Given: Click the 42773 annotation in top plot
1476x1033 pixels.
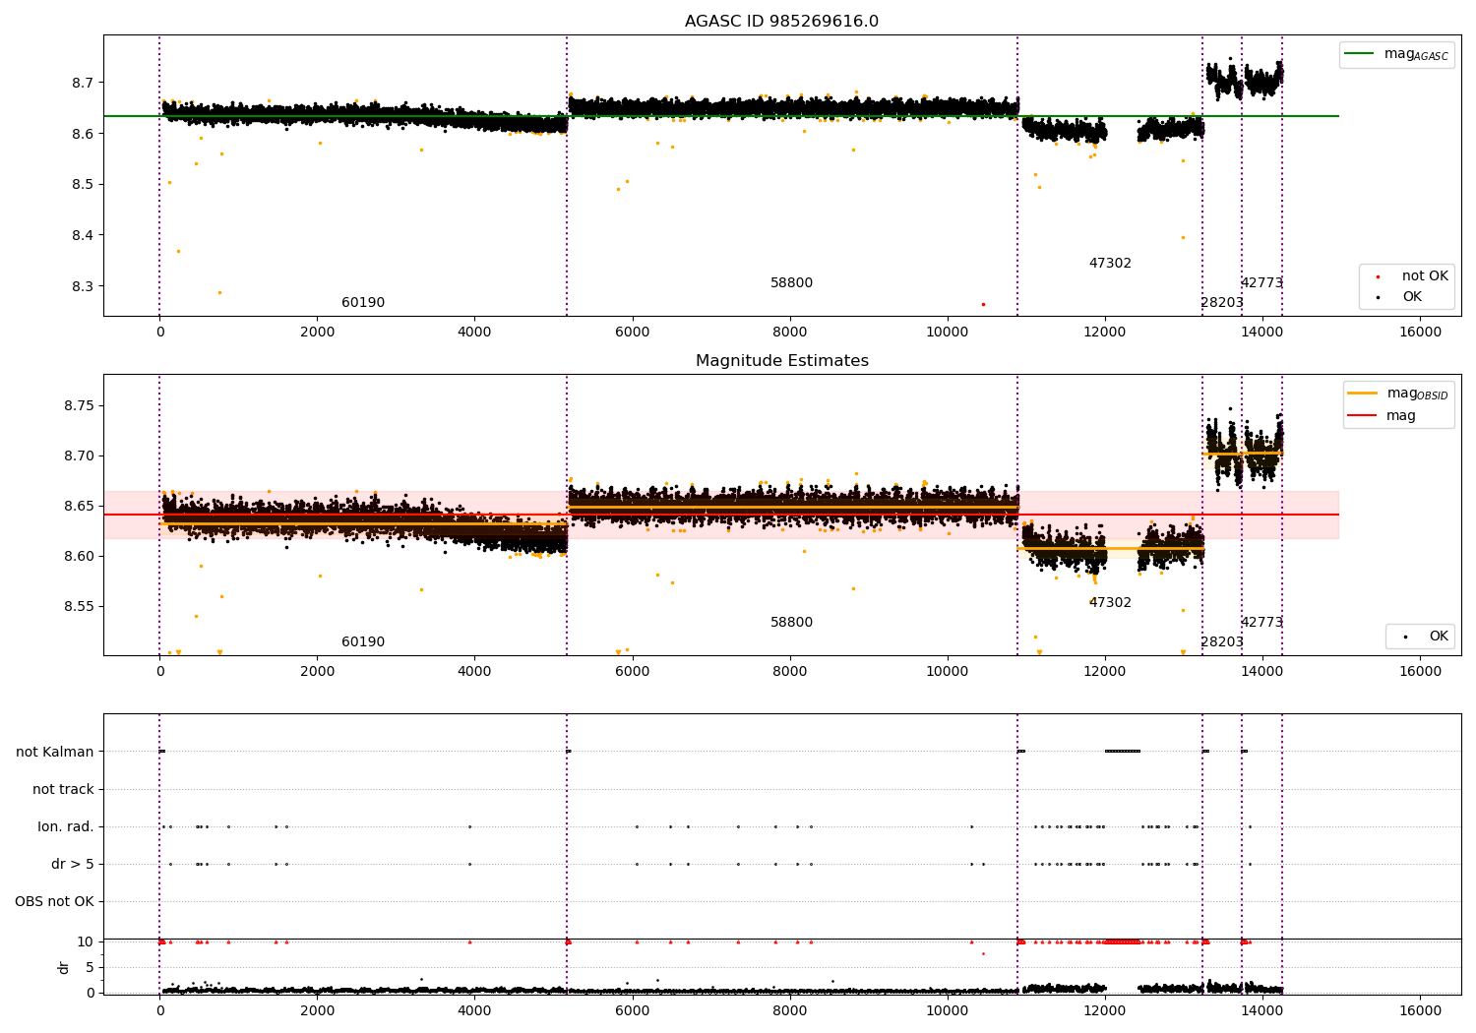Looking at the screenshot, I should [1261, 283].
